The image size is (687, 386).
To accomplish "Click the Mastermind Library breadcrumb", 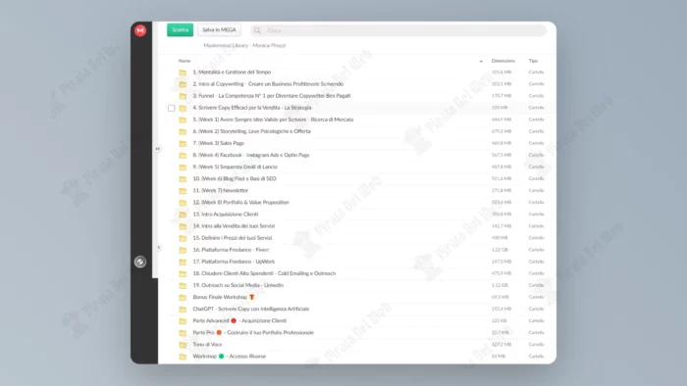I will point(226,45).
